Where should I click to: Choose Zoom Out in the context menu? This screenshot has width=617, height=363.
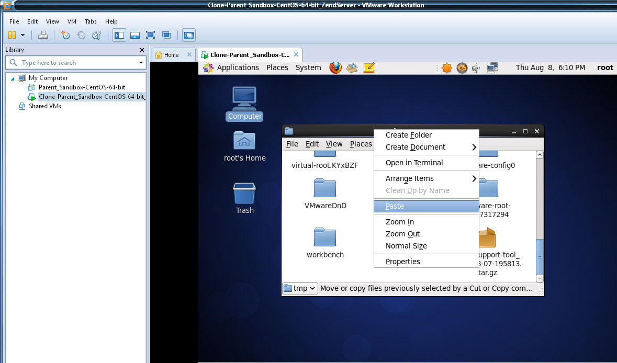point(426,234)
